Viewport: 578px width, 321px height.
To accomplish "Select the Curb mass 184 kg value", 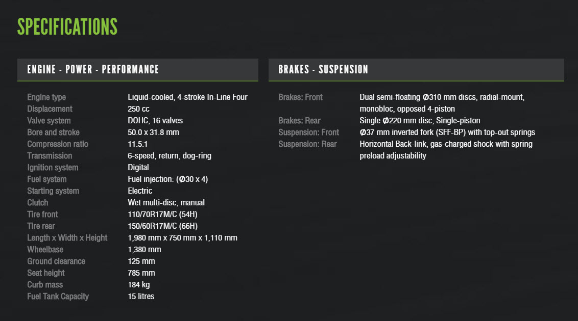I will 138,285.
